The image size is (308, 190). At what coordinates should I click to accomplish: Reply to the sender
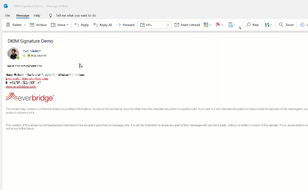[x=81, y=25]
